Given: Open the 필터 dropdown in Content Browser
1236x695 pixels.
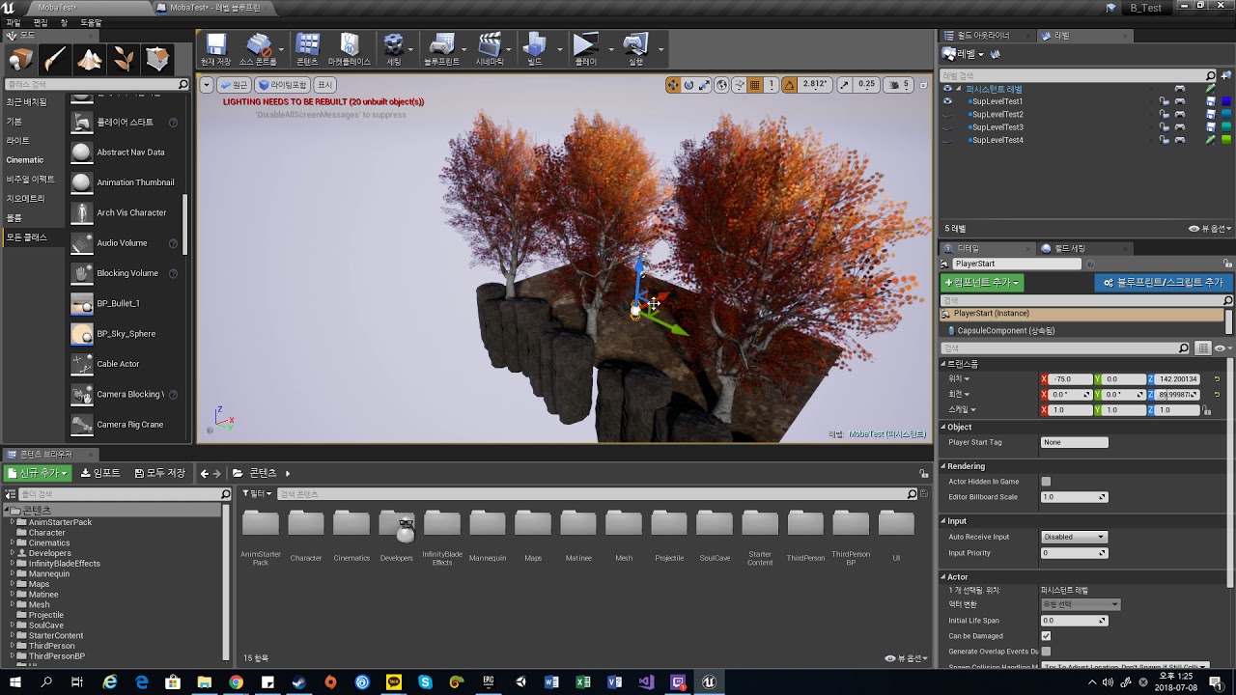Looking at the screenshot, I should 257,494.
